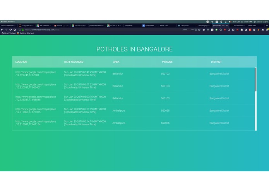
Task: Switch to the shubhamc tab
Action: (x=238, y=26)
